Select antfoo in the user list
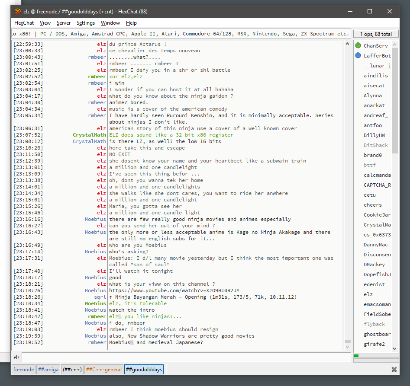Image resolution: width=410 pixels, height=386 pixels. click(x=373, y=125)
